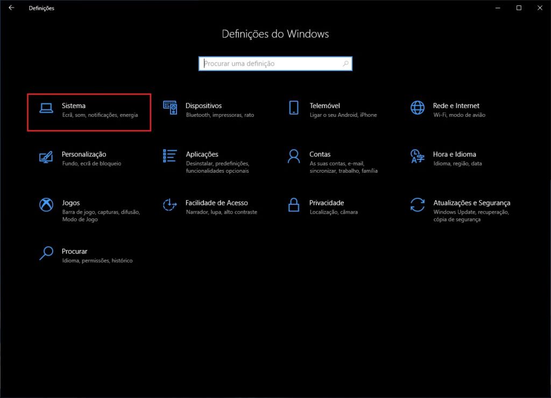Open the Contas settings label
This screenshot has width=551, height=398.
[320, 154]
